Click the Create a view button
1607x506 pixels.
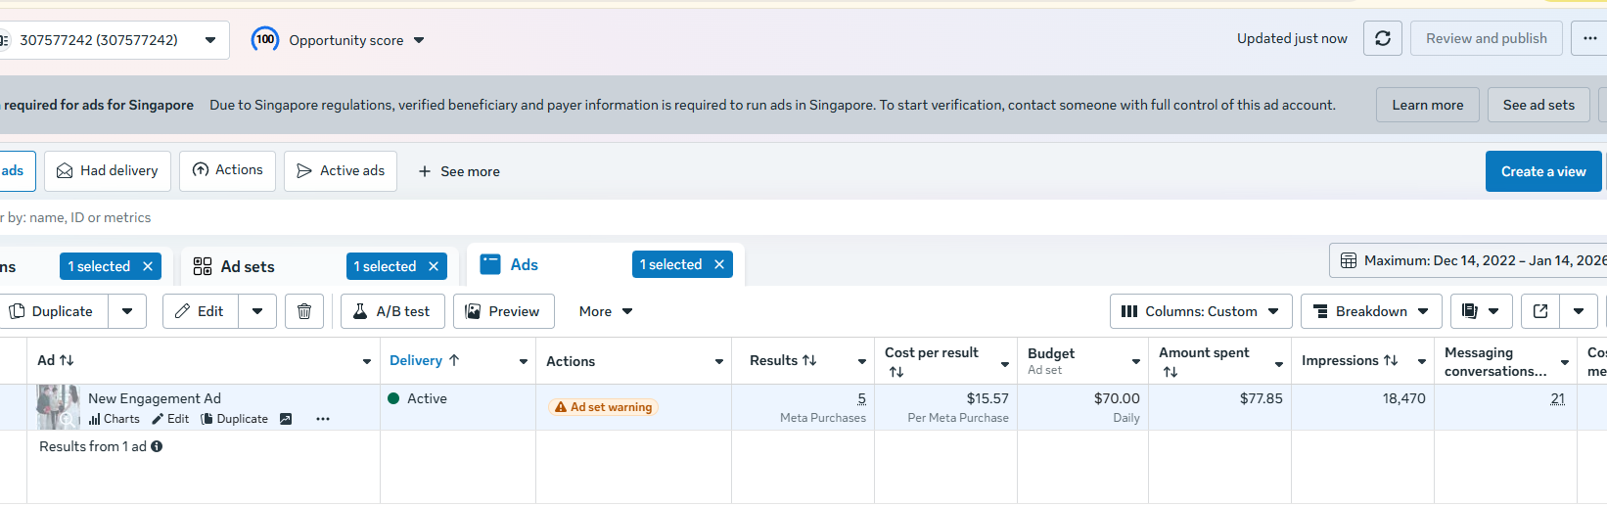pyautogui.click(x=1542, y=171)
